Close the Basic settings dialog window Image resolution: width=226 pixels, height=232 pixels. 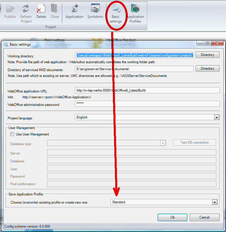217,43
